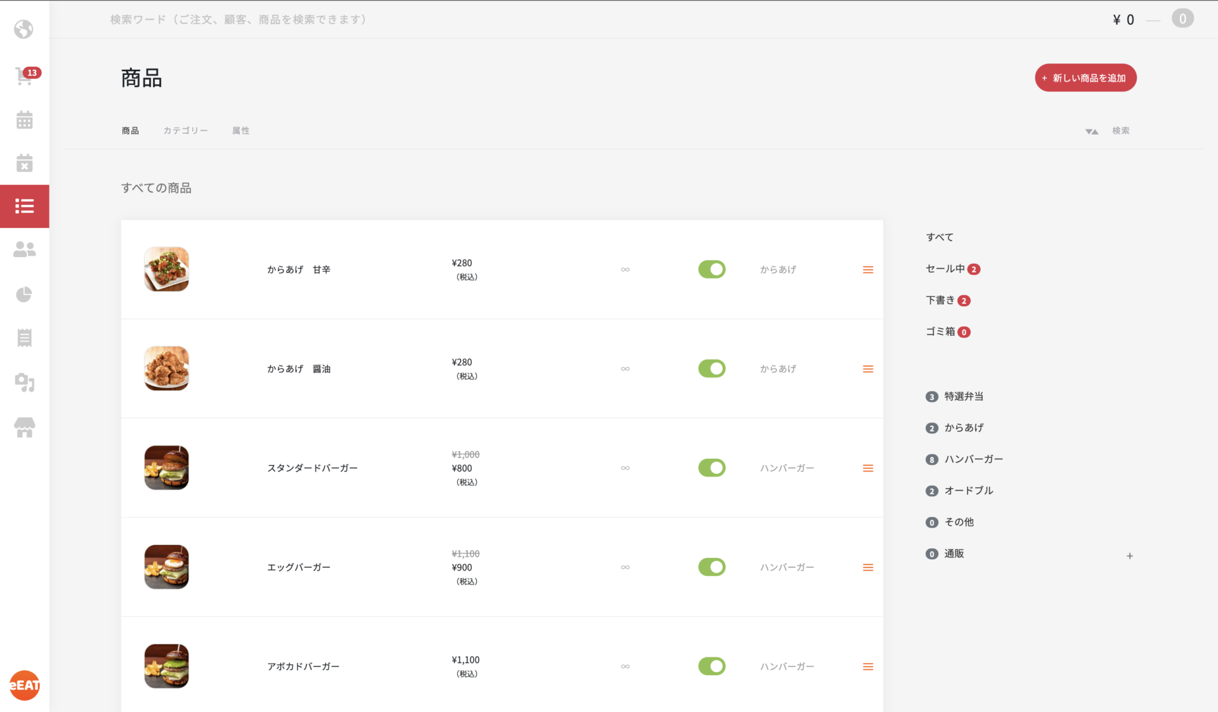Click the customers people icon in sidebar

(24, 249)
